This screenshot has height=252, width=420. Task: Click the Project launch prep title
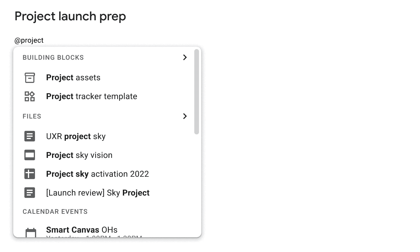(70, 16)
